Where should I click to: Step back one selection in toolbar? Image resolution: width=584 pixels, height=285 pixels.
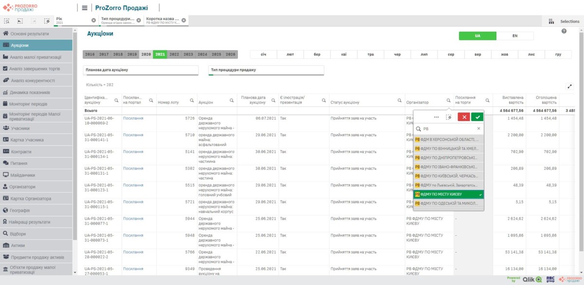tap(20, 21)
